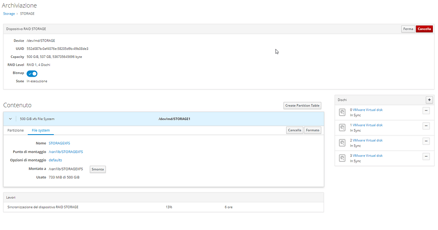Edit mount options defaults link
Image resolution: width=438 pixels, height=230 pixels.
55,160
